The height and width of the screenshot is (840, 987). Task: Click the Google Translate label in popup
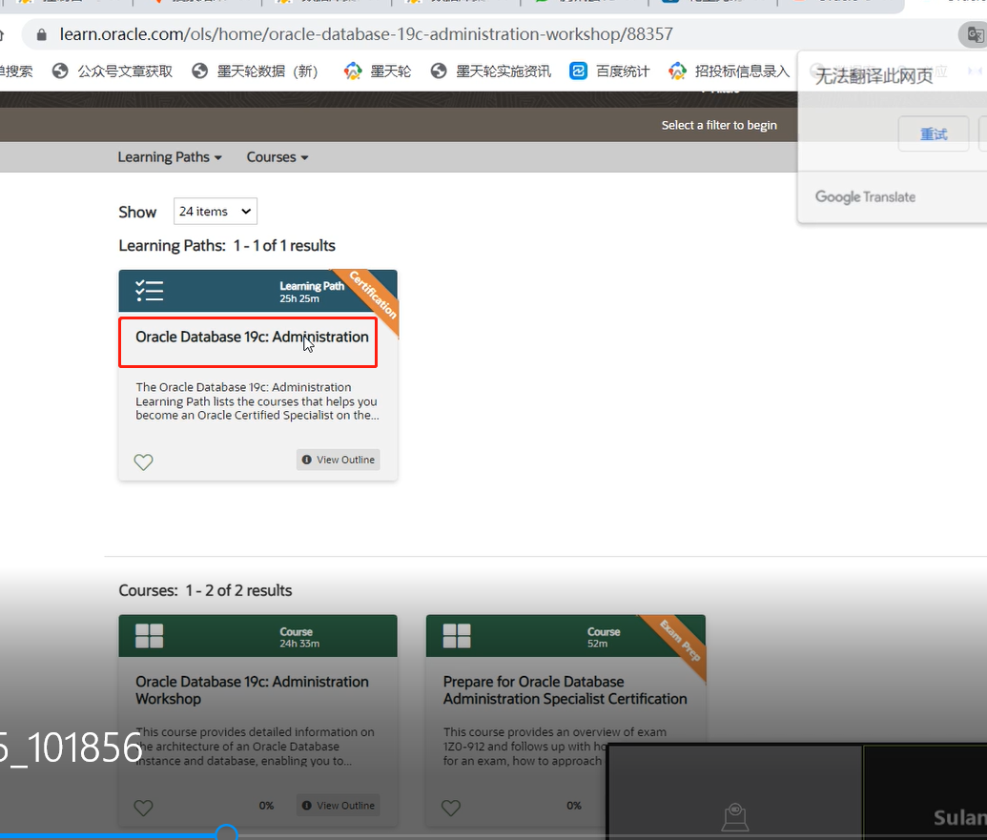click(866, 197)
